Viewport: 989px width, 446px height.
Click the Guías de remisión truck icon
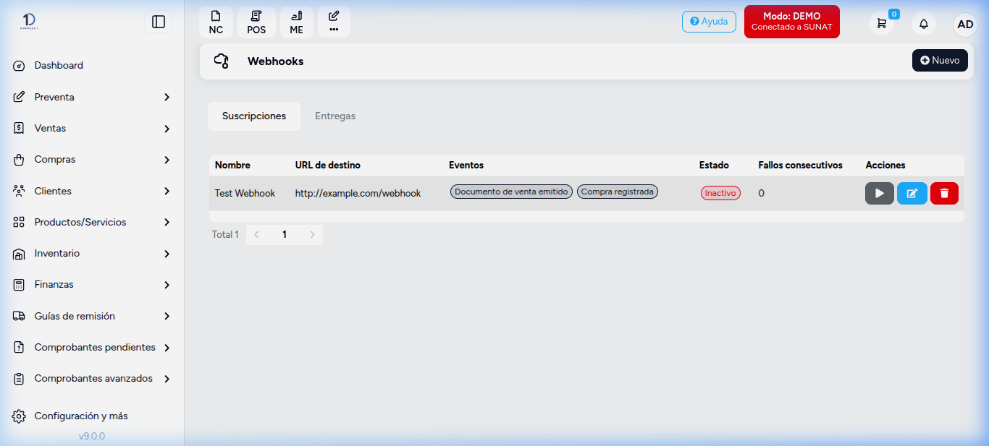20,317
